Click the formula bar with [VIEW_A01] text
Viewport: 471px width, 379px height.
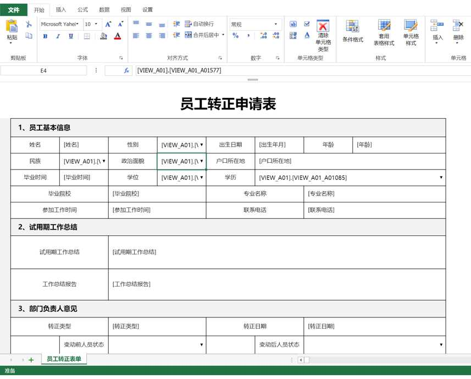point(303,70)
